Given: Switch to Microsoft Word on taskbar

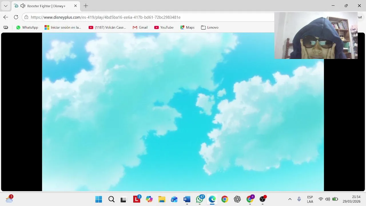Looking at the screenshot, I should (x=187, y=199).
